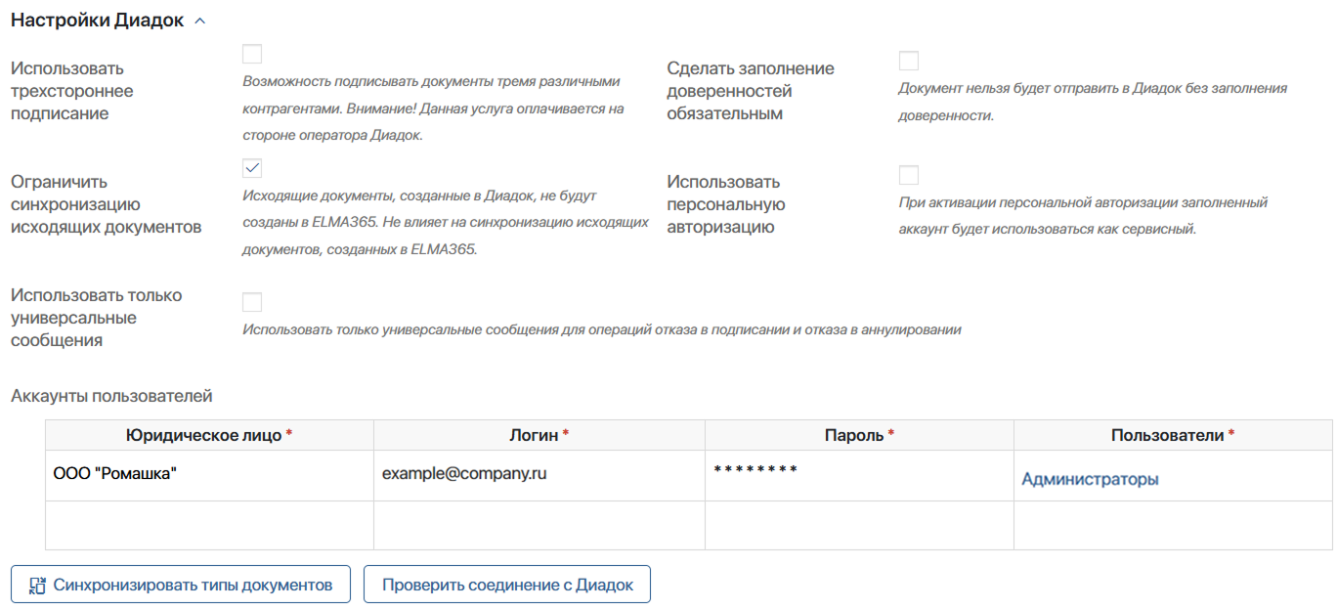
Task: Click the sync icon in Синхронизировать button
Action: (37, 586)
